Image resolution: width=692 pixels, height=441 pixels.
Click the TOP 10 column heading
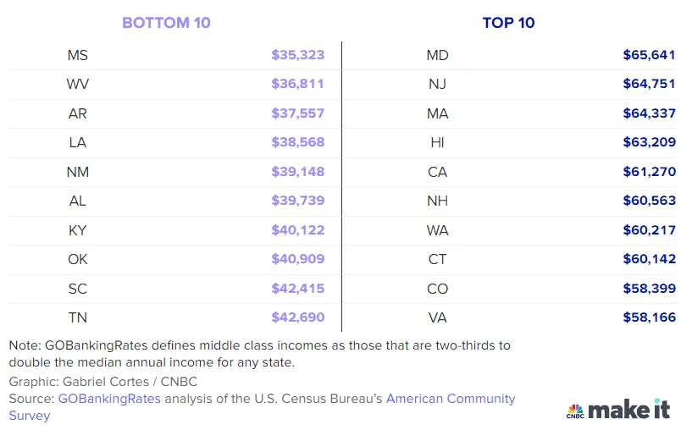click(x=508, y=23)
